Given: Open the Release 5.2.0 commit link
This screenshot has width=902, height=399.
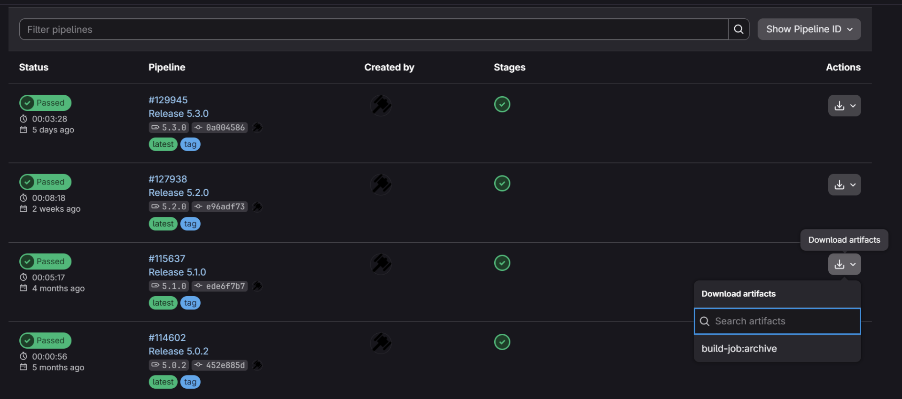Looking at the screenshot, I should (179, 192).
